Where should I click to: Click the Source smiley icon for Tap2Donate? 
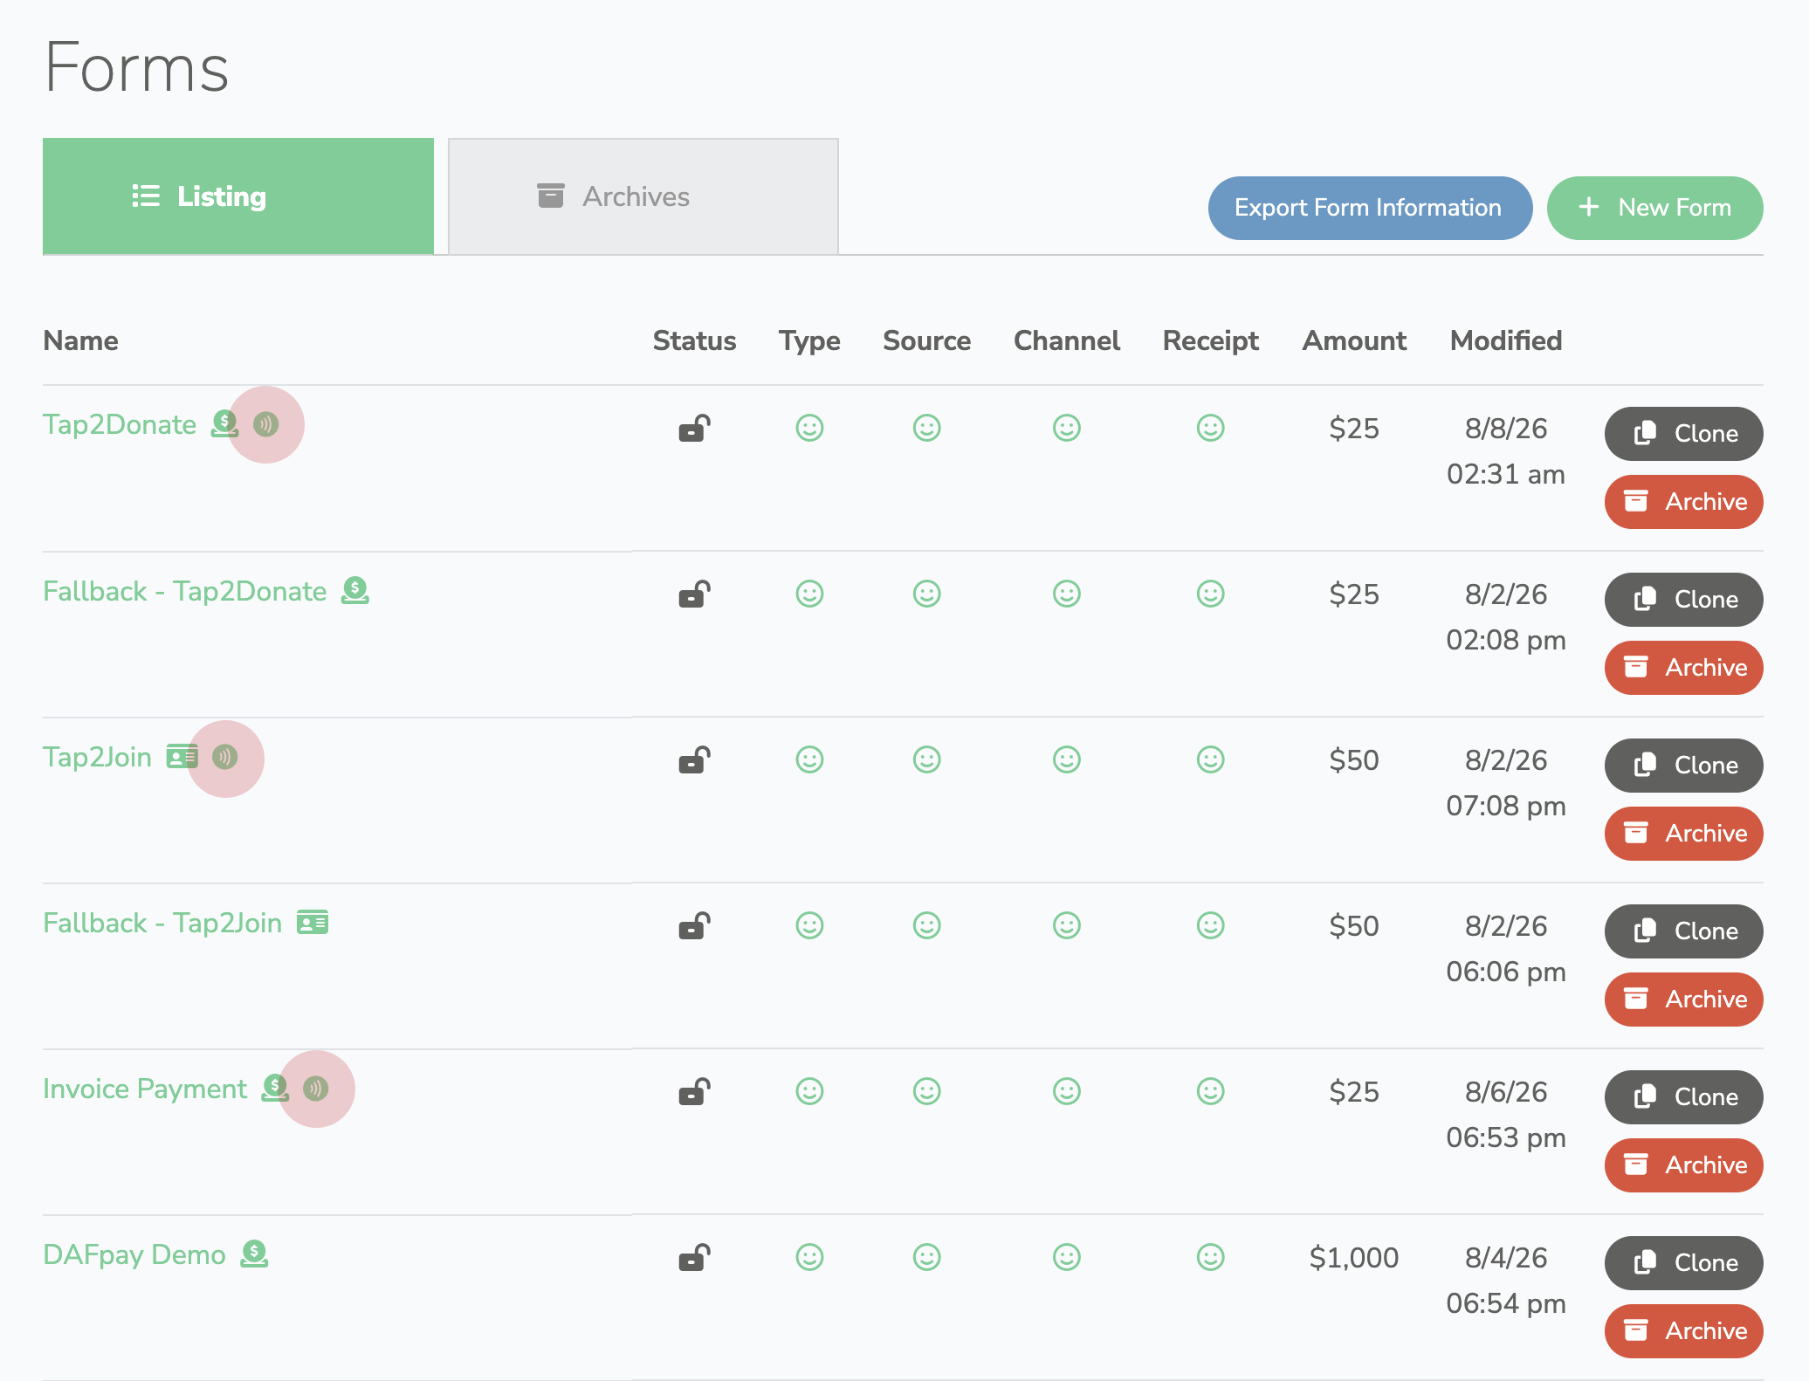926,428
